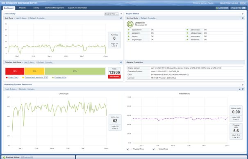
Task: Switch to the Projects tab
Action: pyautogui.click(x=23, y=8)
